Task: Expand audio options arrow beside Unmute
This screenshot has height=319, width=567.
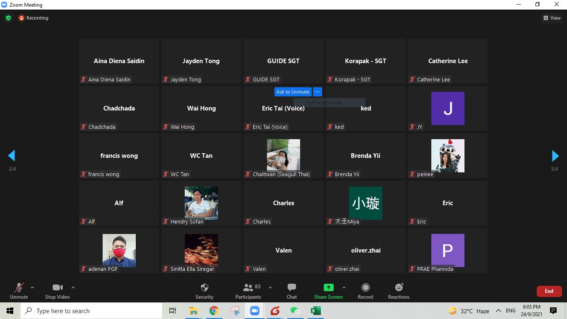Action: [32, 287]
